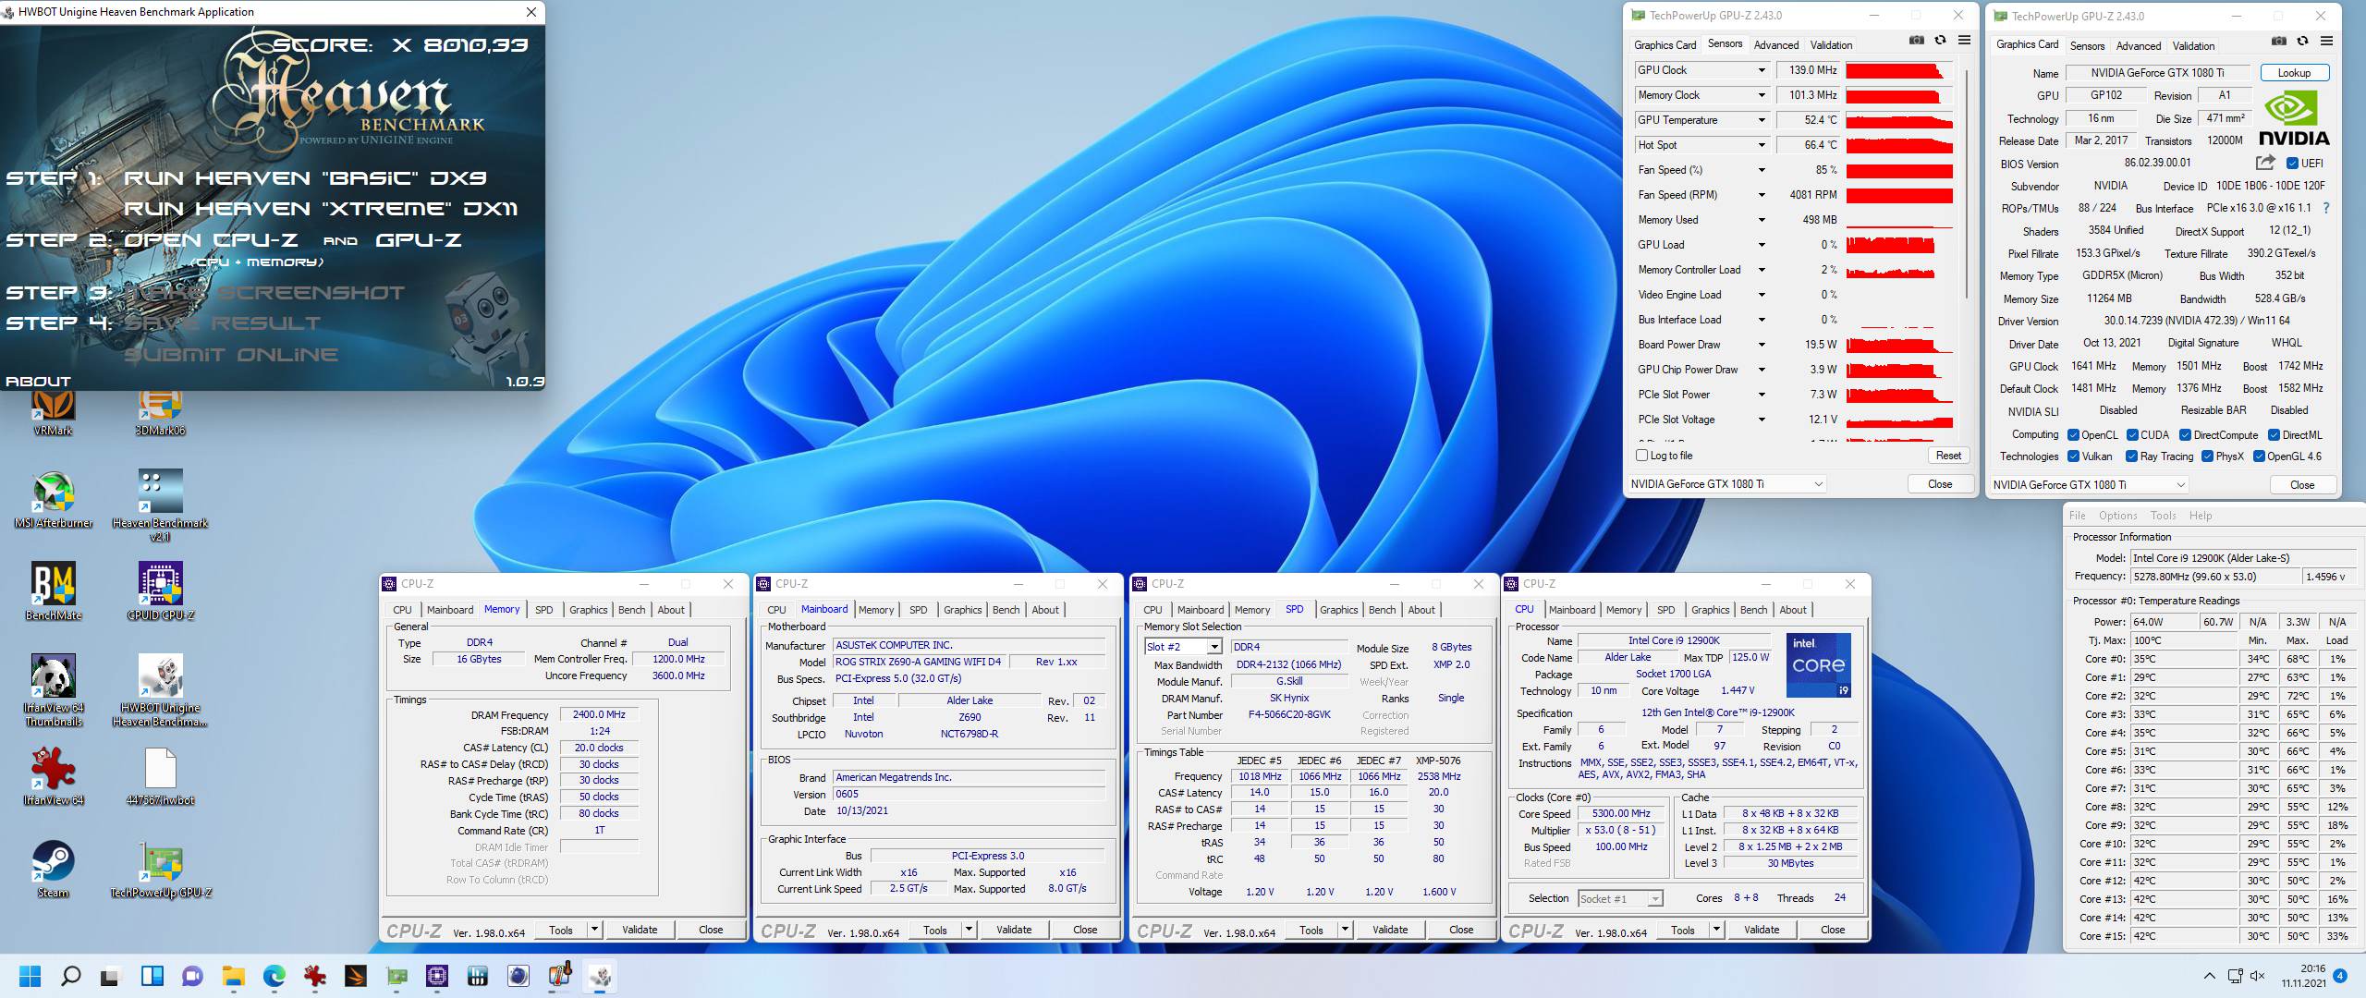Click the NVIDIA logo in GPU-Z
2366x998 pixels.
tap(2293, 117)
